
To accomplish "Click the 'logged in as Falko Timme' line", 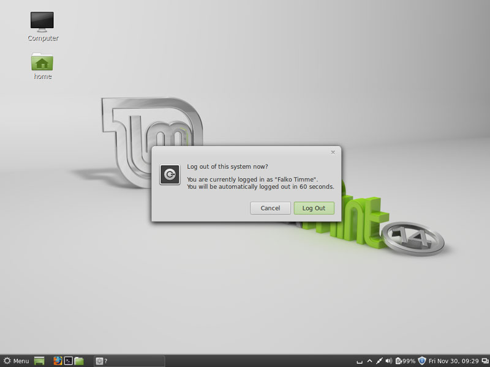I will coord(252,179).
